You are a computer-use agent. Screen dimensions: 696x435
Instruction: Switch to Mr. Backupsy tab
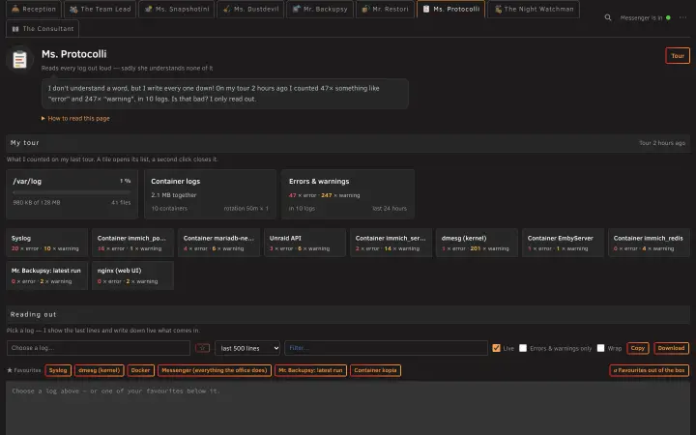[x=320, y=9]
